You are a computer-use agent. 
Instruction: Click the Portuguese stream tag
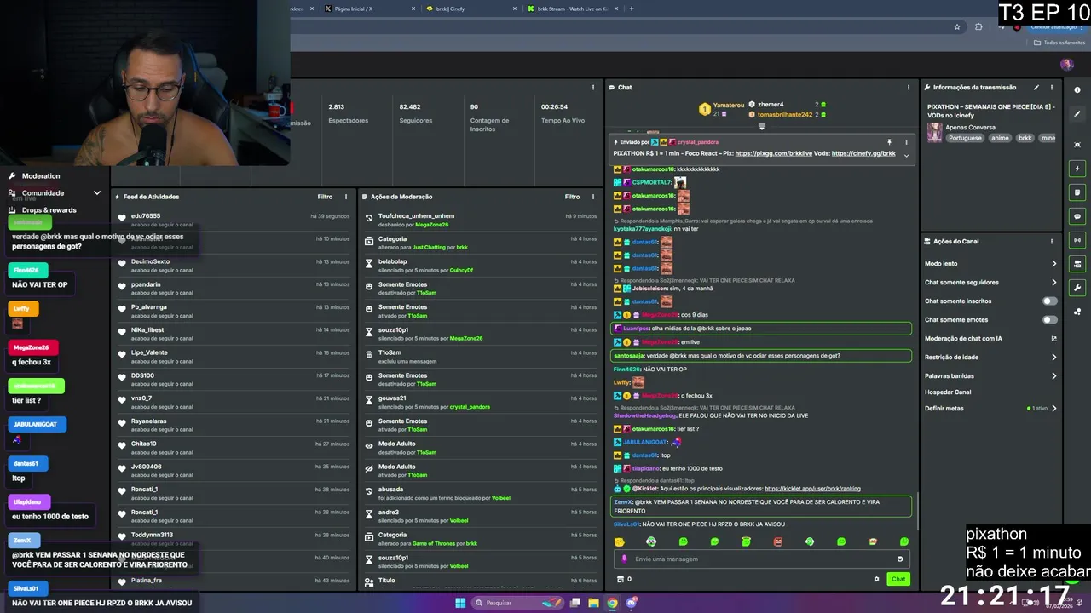pyautogui.click(x=965, y=138)
